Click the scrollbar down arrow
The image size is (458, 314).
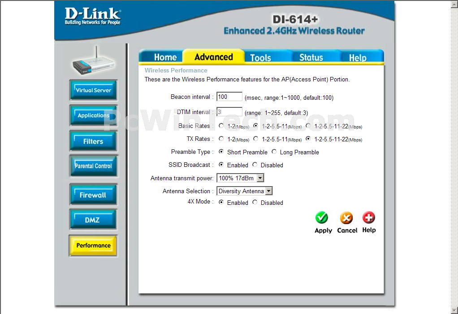(x=454, y=310)
